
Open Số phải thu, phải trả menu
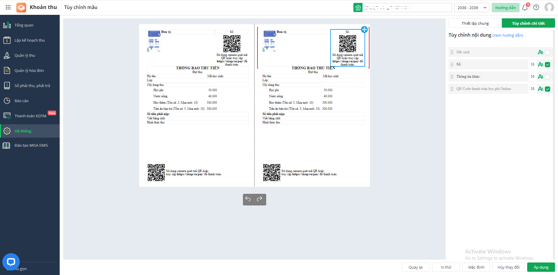(x=30, y=86)
